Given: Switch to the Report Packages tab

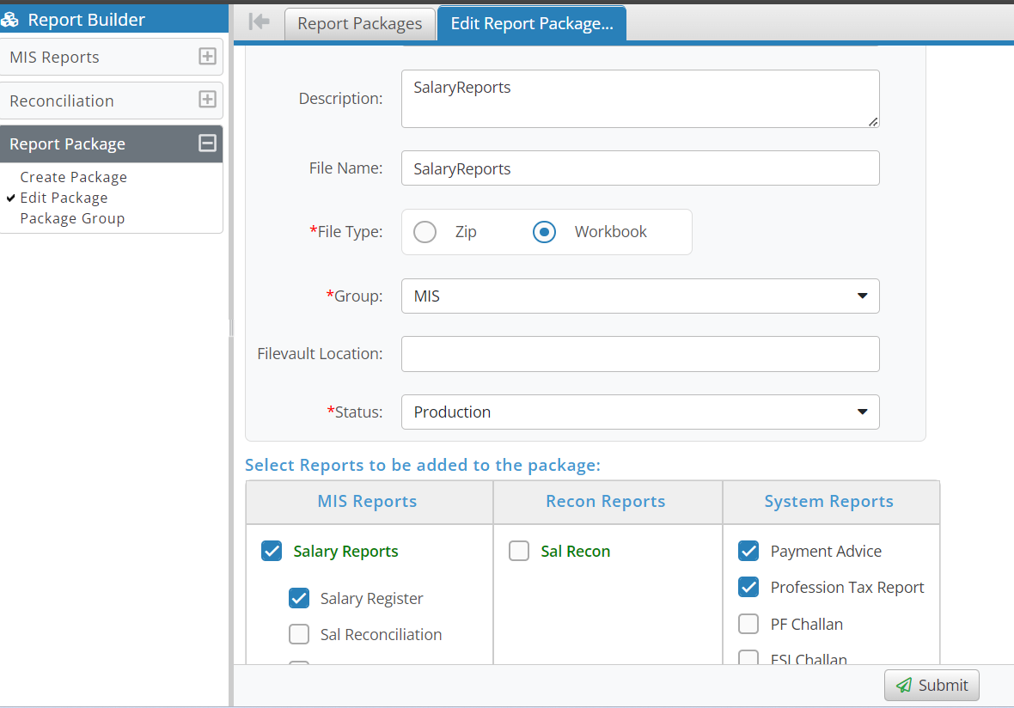Looking at the screenshot, I should point(359,24).
